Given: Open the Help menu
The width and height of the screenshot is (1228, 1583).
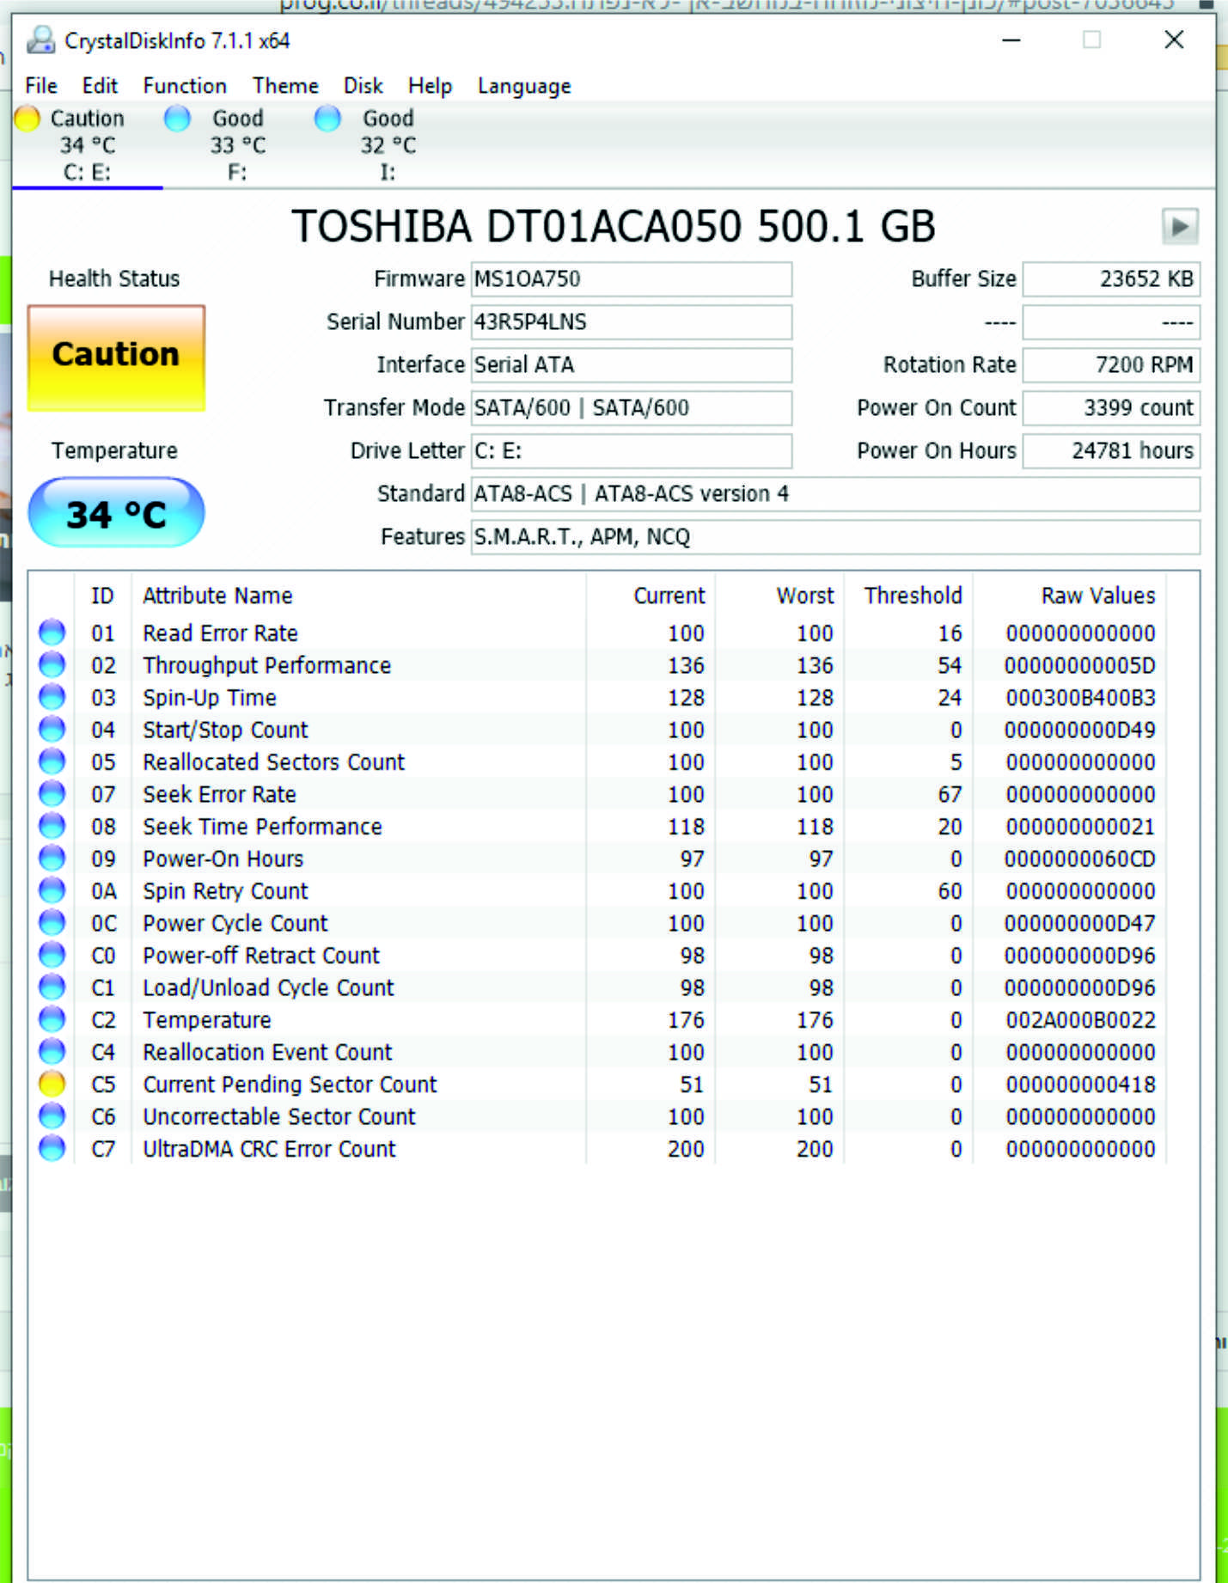Looking at the screenshot, I should point(430,86).
